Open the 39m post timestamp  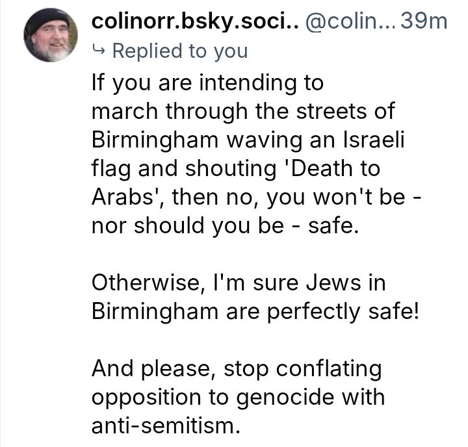click(x=424, y=21)
